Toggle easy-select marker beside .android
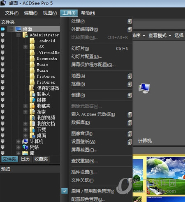The height and width of the screenshot is (202, 185). (x=2, y=41)
